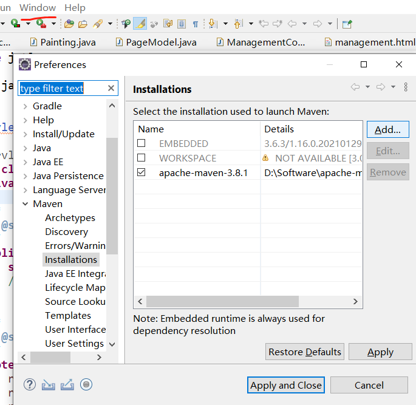The width and height of the screenshot is (416, 405).
Task: Click the Last Edit Location icon
Action: click(264, 24)
